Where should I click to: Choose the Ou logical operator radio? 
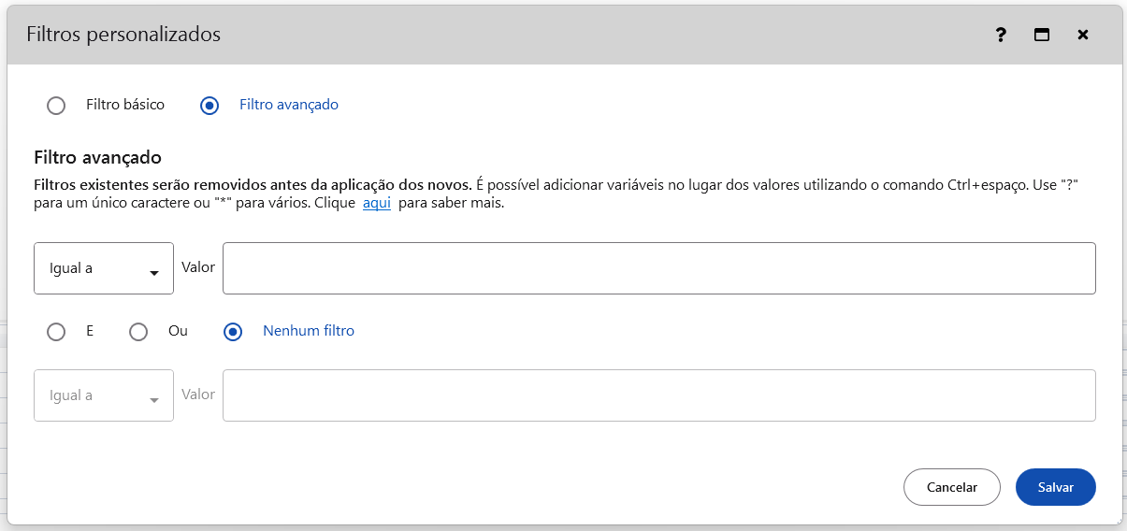point(138,332)
